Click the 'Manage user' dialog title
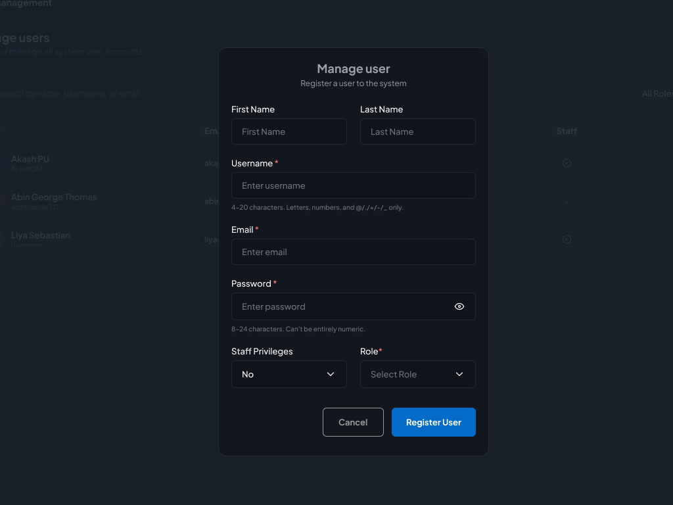Viewport: 673px width, 505px height. point(353,68)
